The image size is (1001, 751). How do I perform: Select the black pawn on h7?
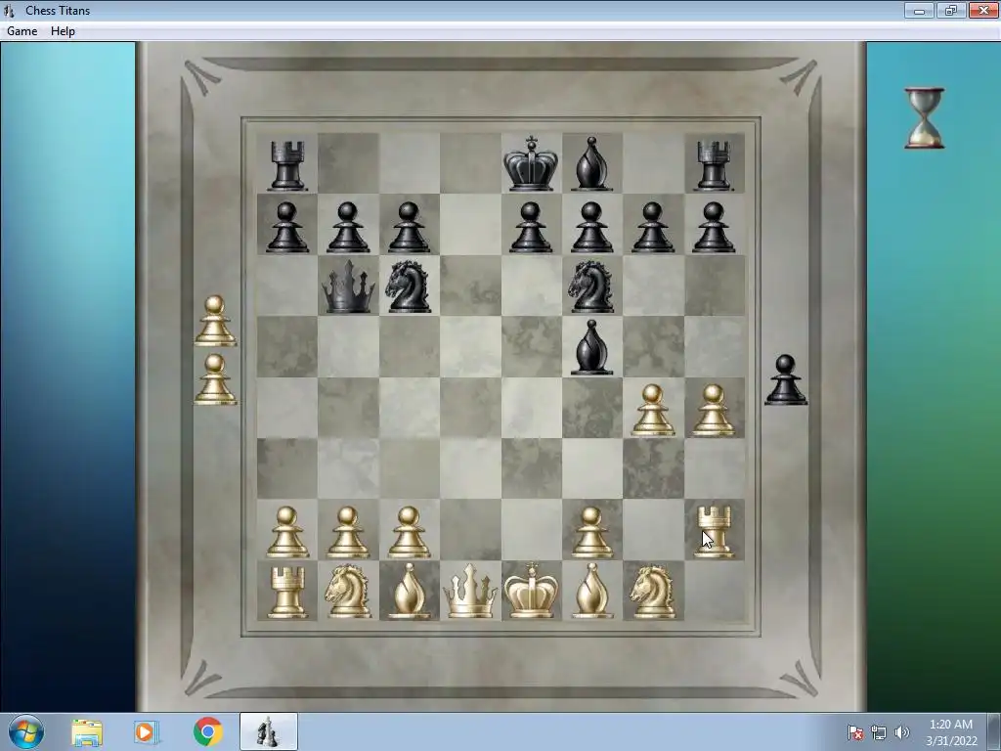[x=713, y=227]
